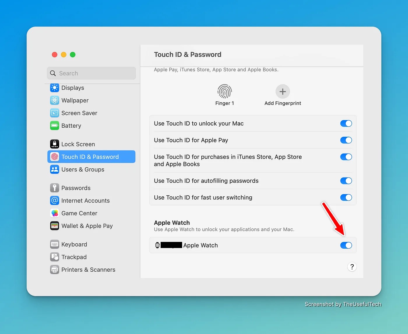Viewport: 408px width, 334px height.
Task: Minimize window with yellow button
Action: (x=64, y=55)
